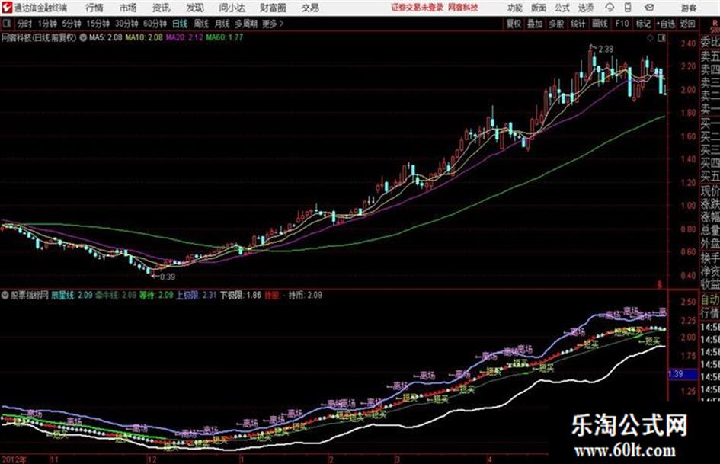Open the 资讯 menu
The image size is (720, 464).
[162, 8]
